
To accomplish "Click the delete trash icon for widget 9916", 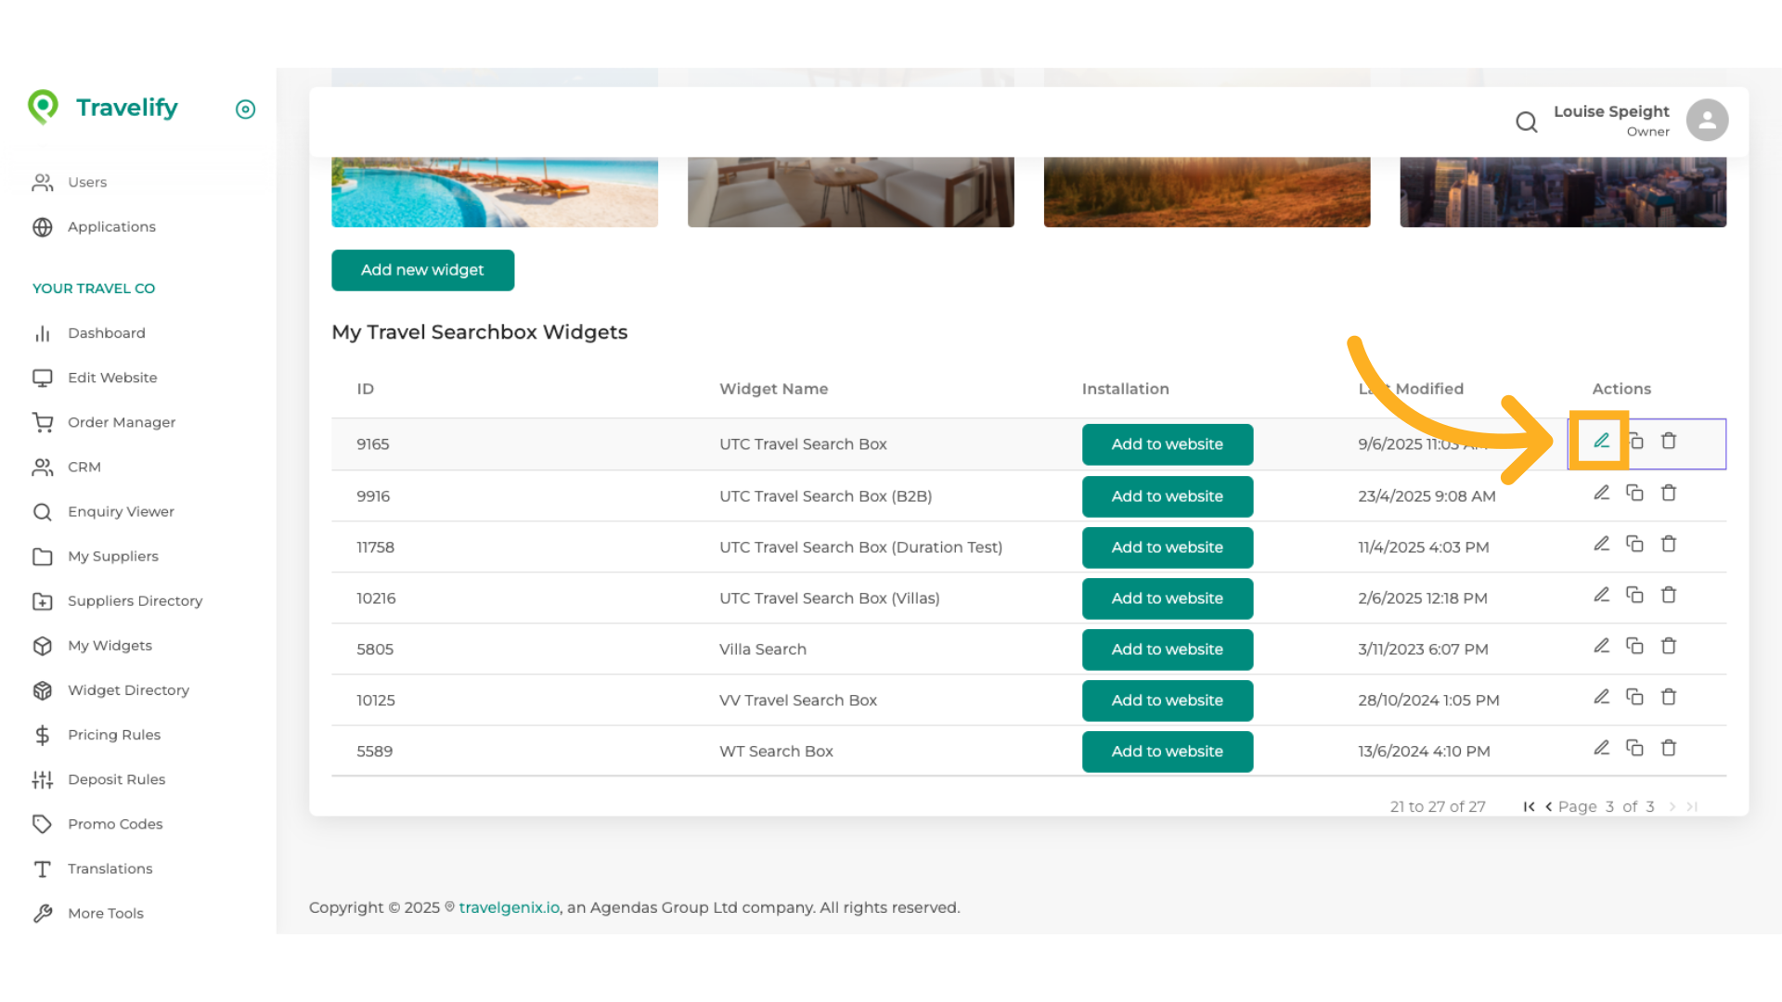I will click(1669, 493).
